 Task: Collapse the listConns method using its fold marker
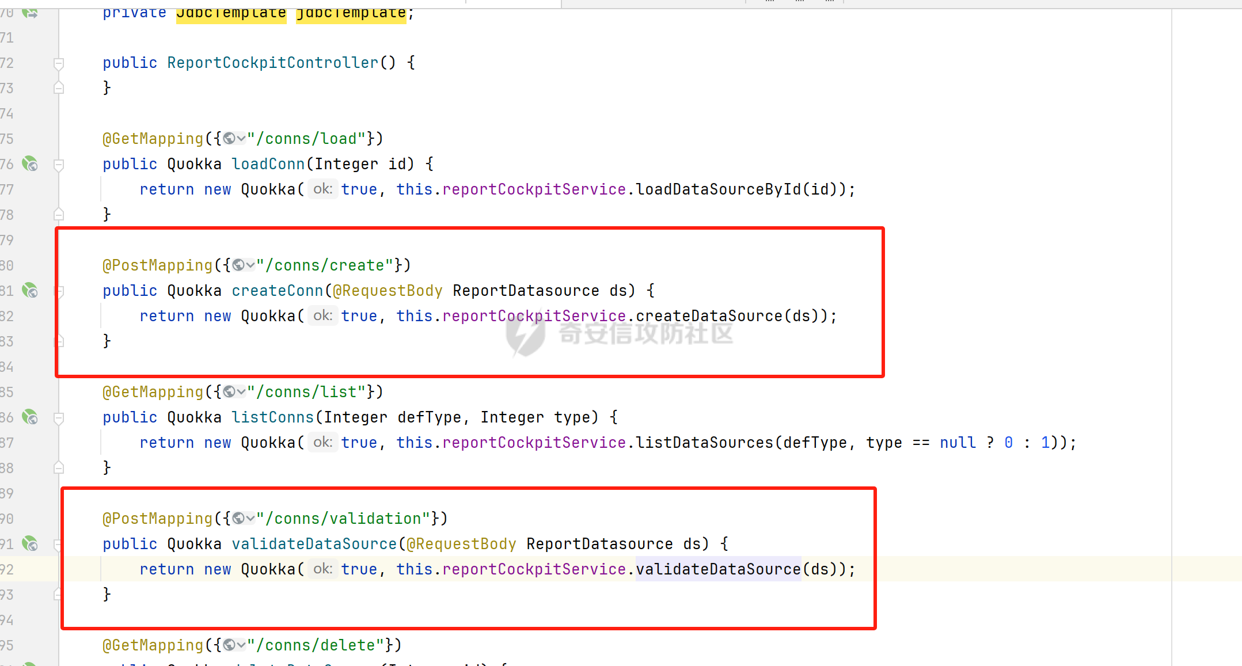(59, 418)
